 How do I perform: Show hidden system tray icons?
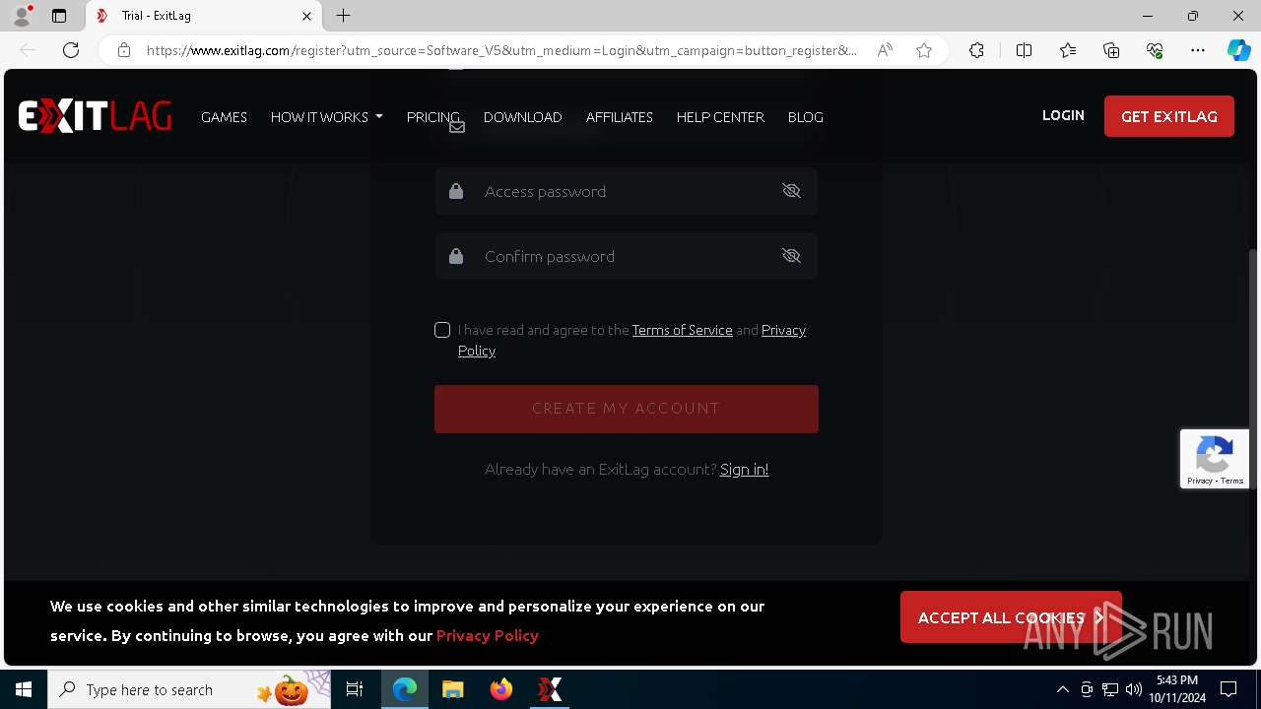click(x=1063, y=689)
